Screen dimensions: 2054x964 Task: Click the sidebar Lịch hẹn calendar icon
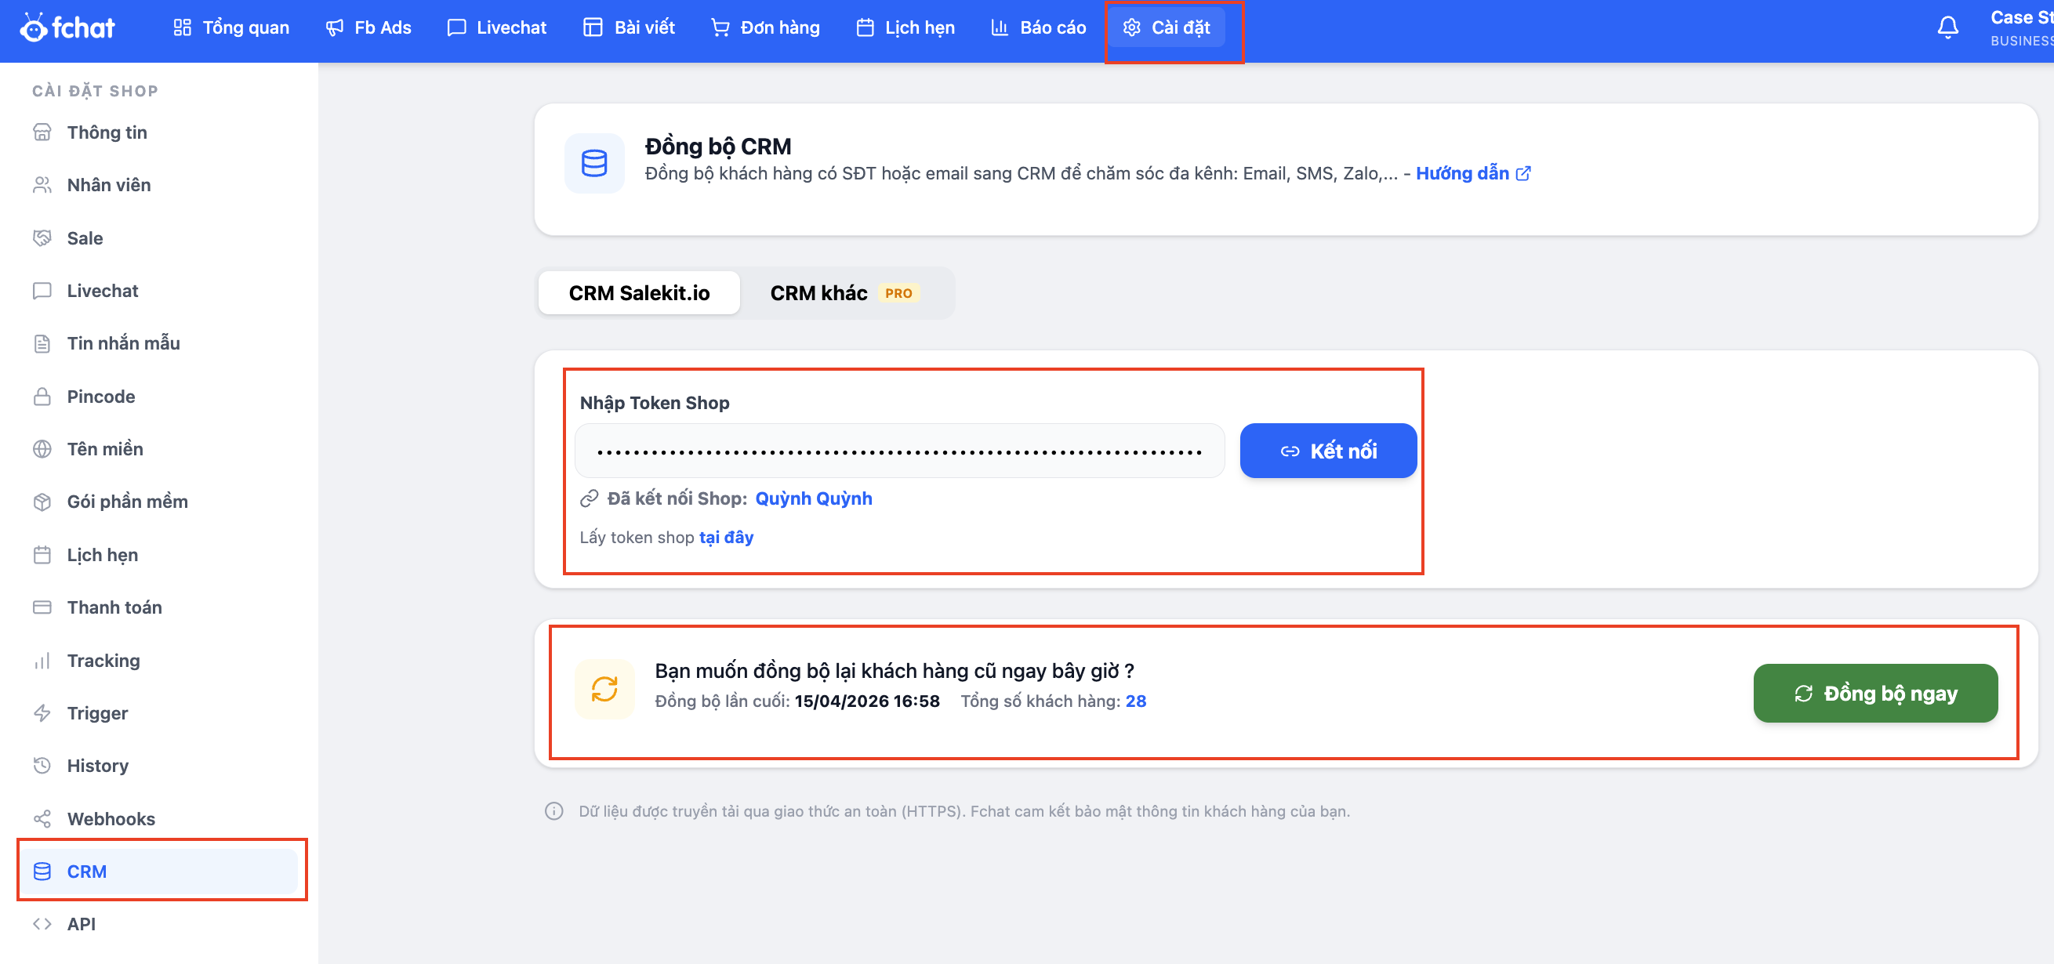point(42,555)
